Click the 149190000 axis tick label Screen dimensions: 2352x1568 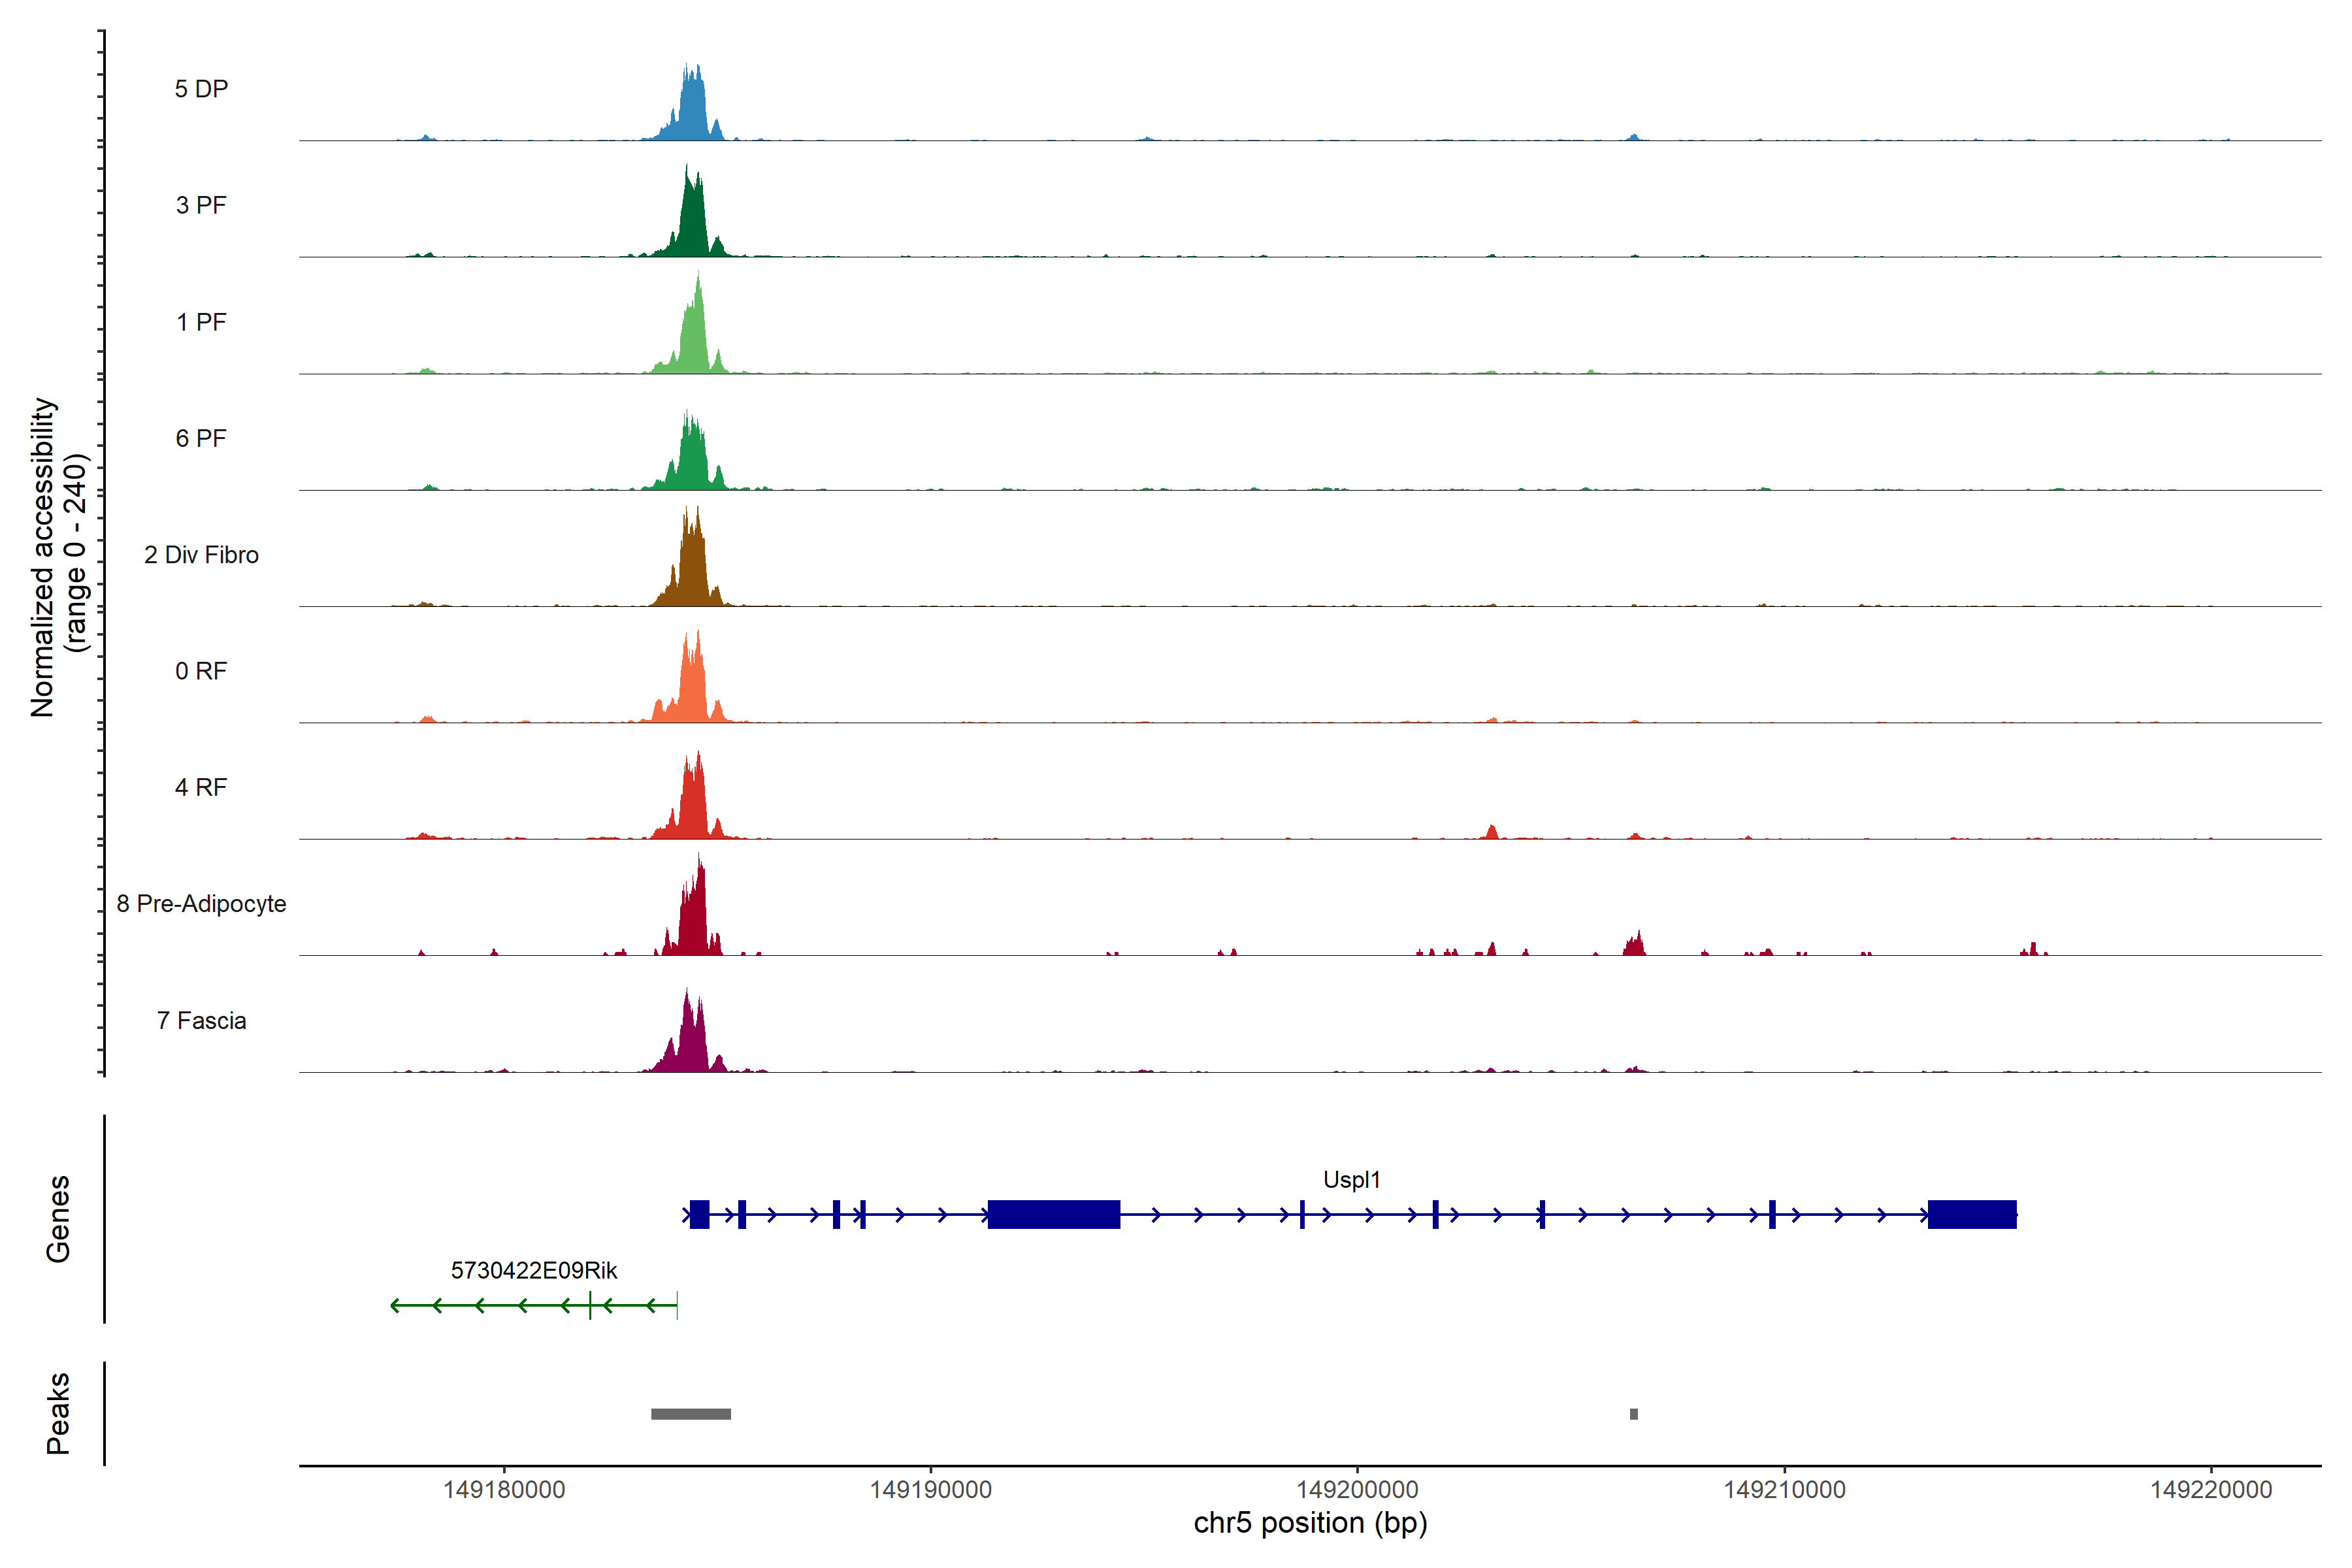pyautogui.click(x=930, y=1490)
